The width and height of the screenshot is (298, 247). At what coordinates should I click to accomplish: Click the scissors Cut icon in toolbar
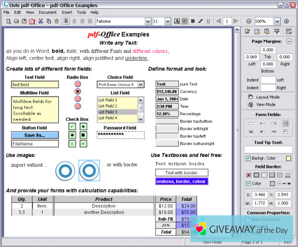(41, 21)
